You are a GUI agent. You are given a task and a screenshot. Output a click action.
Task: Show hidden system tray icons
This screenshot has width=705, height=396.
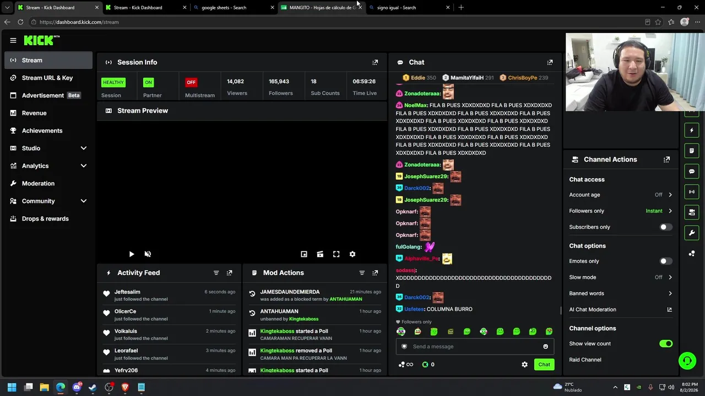point(615,387)
